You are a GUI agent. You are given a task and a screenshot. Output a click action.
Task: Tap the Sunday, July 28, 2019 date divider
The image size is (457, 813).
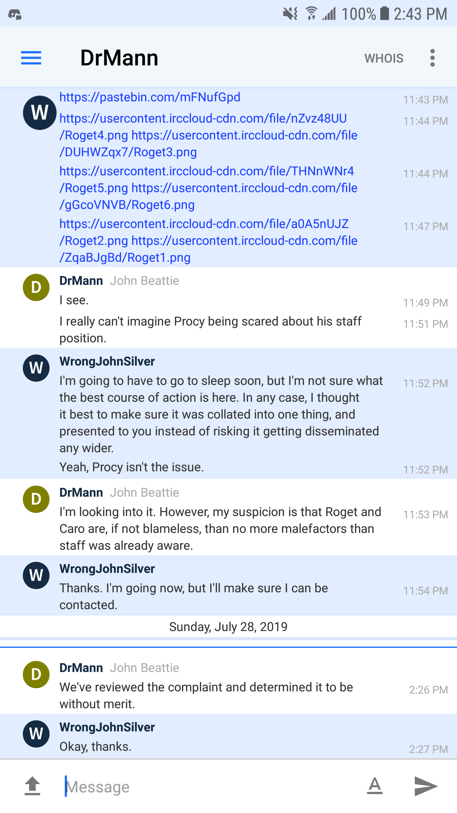tap(228, 627)
